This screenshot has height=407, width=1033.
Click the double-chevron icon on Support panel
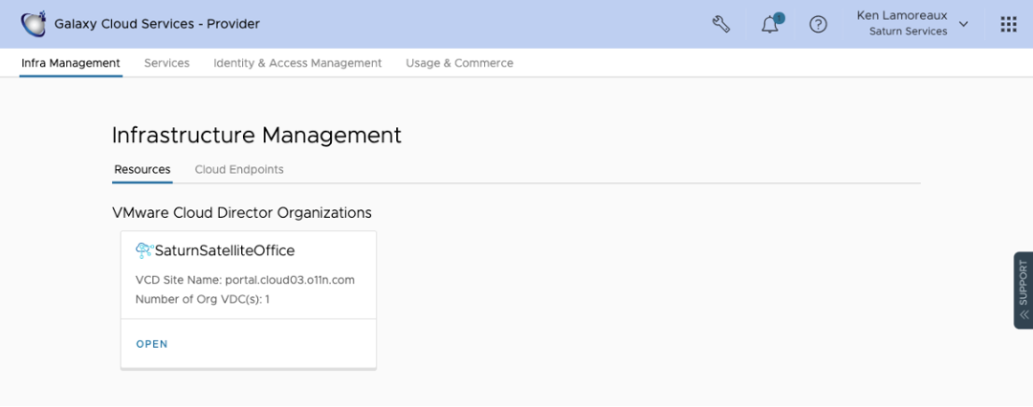click(1023, 313)
